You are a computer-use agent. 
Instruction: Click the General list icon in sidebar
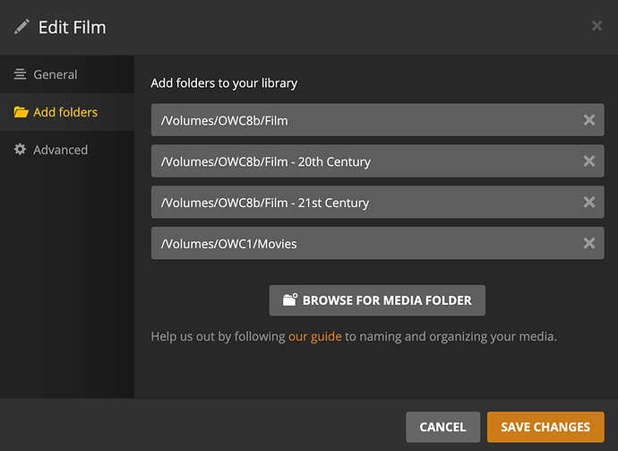[x=20, y=74]
